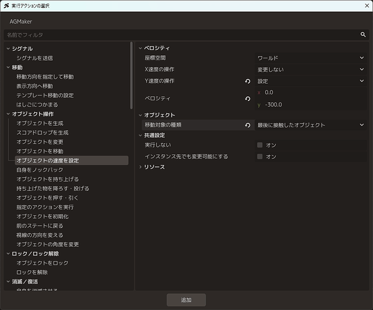
Task: Collapse the オブジェクト操作 category
Action: click(x=8, y=114)
